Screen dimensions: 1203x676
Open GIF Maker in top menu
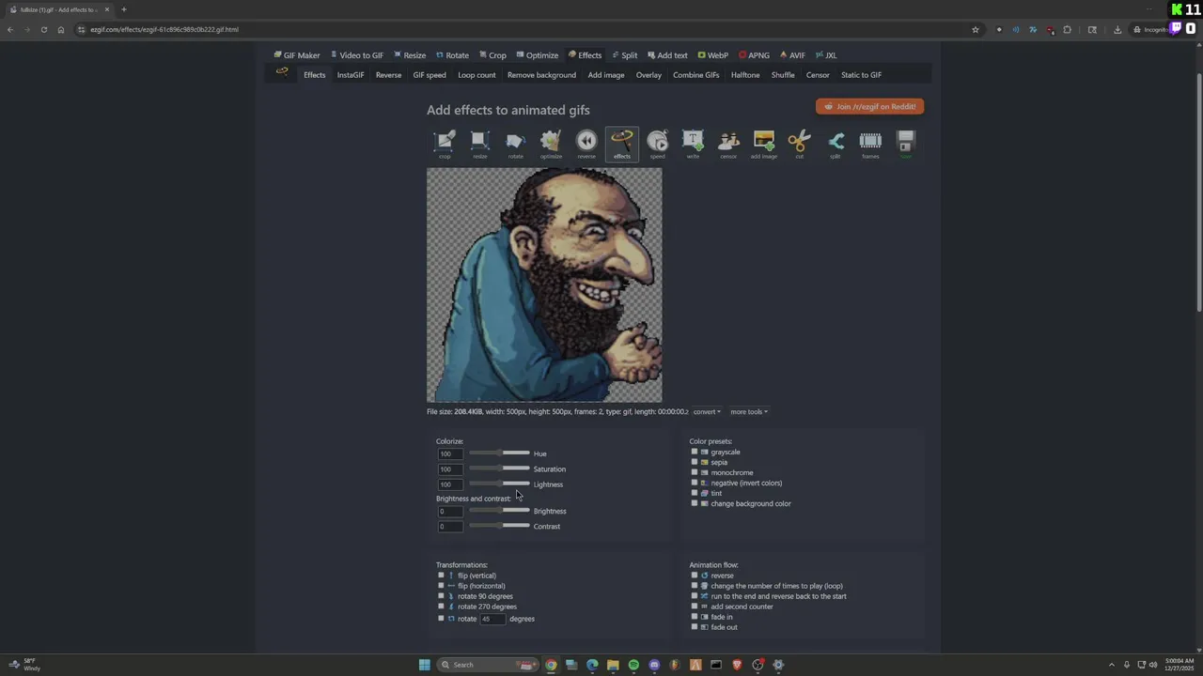(297, 55)
